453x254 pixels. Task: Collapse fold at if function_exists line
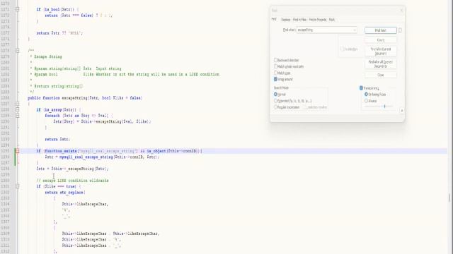click(17, 151)
